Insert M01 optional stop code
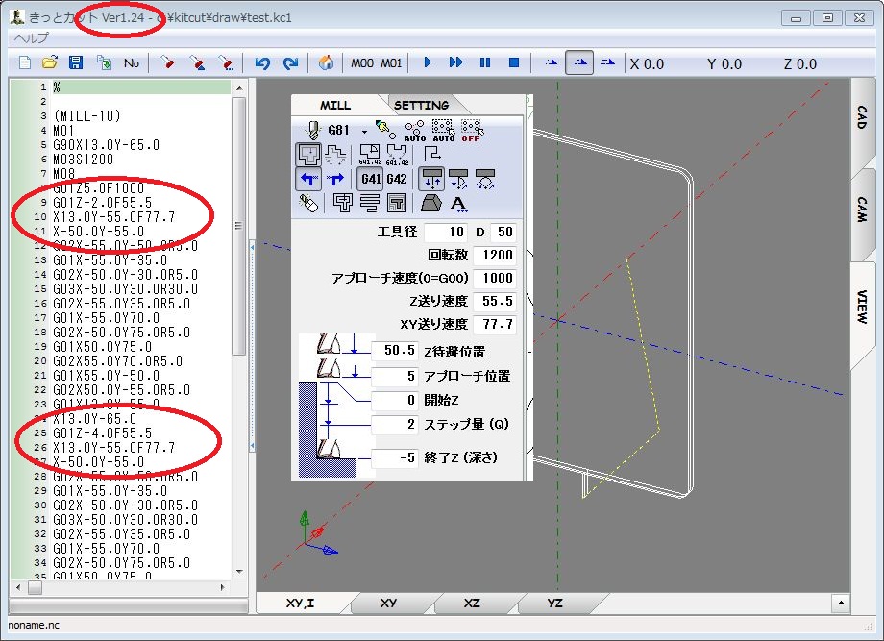This screenshot has width=884, height=641. 391,63
